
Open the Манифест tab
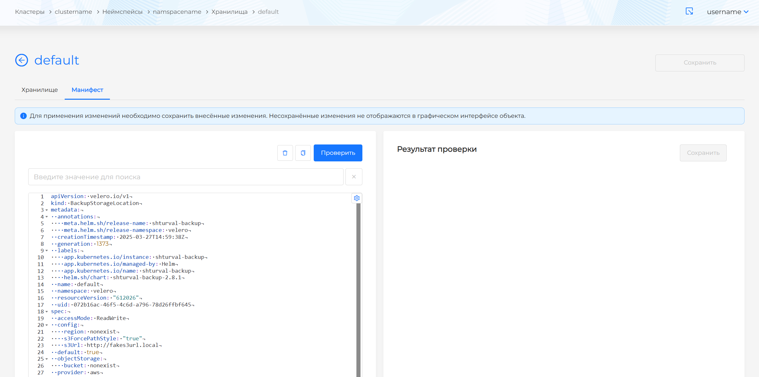[x=87, y=90]
